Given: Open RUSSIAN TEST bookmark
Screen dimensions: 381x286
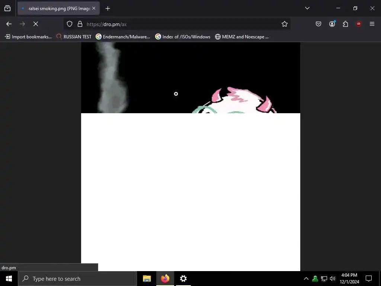Looking at the screenshot, I should tap(74, 37).
